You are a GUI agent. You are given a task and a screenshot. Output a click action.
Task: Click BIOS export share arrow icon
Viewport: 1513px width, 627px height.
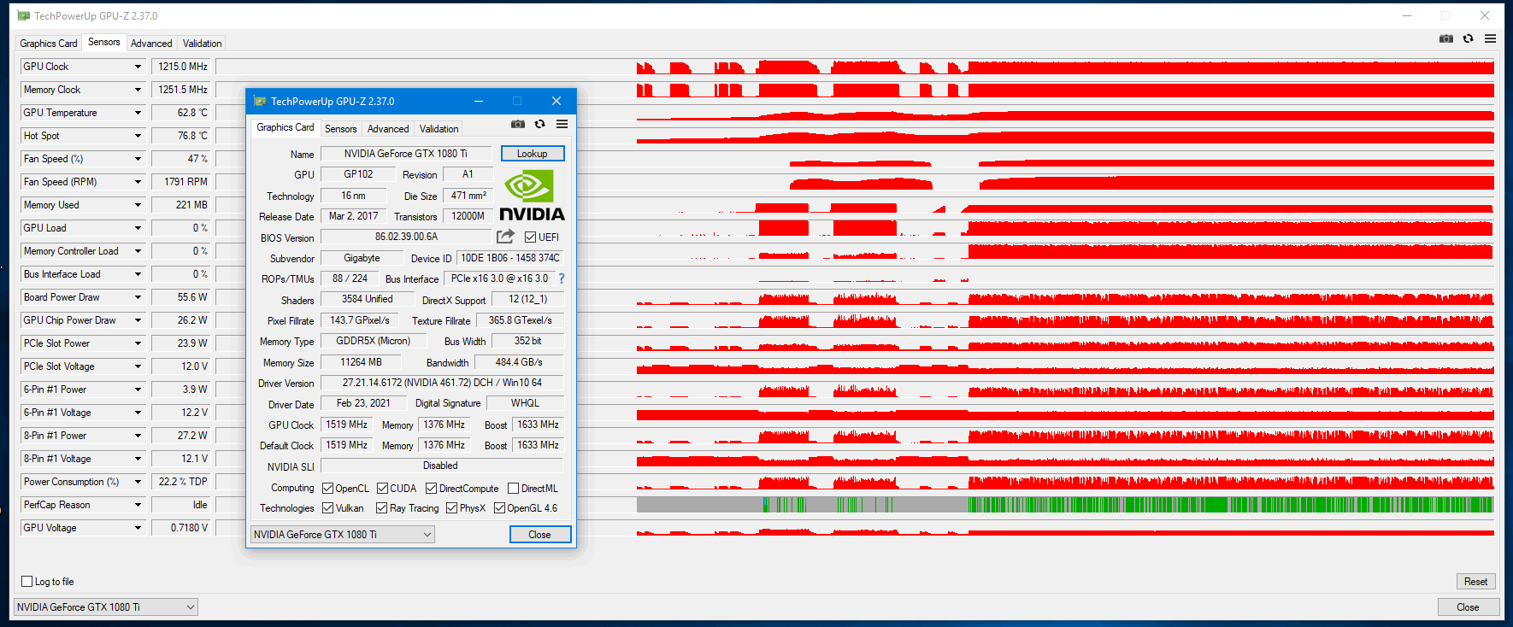506,237
